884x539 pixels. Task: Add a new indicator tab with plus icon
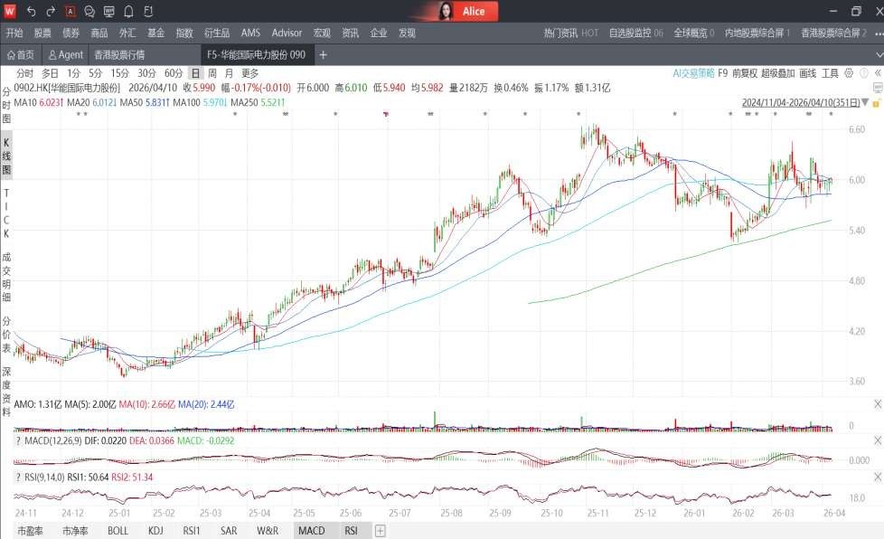click(x=380, y=532)
